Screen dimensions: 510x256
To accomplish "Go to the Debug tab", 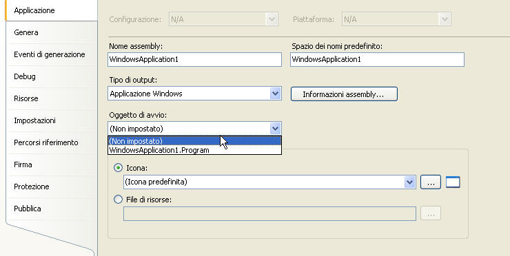I will point(25,76).
